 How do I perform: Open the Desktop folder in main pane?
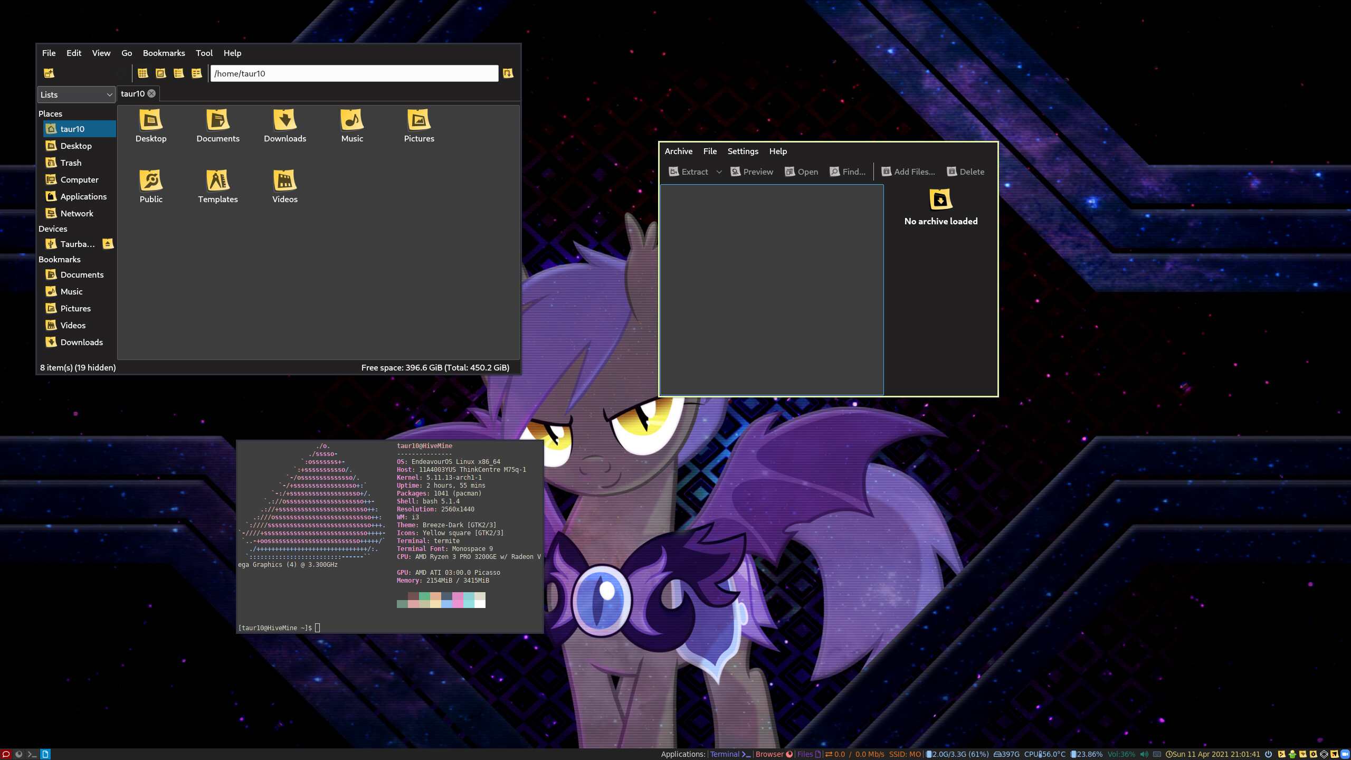coord(151,126)
